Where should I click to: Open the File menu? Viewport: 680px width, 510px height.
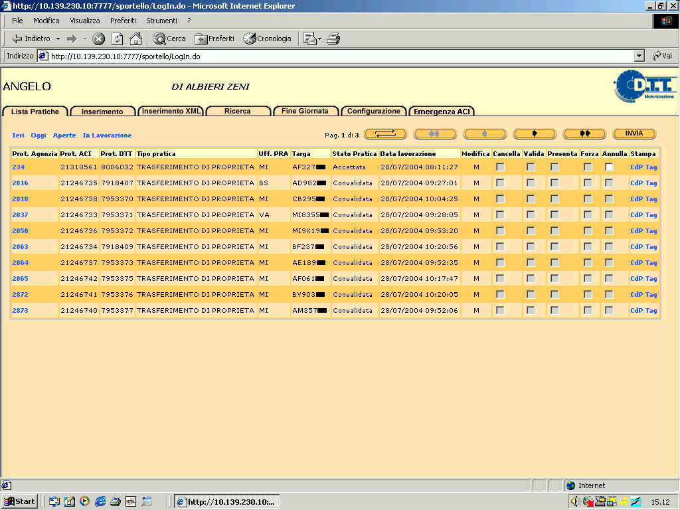pos(17,21)
